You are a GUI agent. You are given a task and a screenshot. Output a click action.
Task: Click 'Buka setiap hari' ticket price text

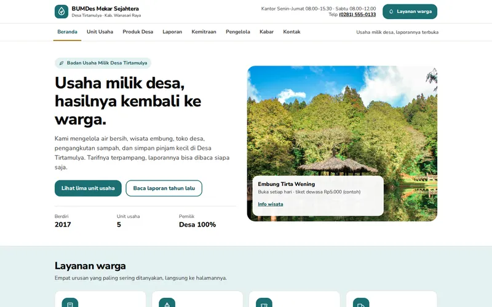[309, 192]
